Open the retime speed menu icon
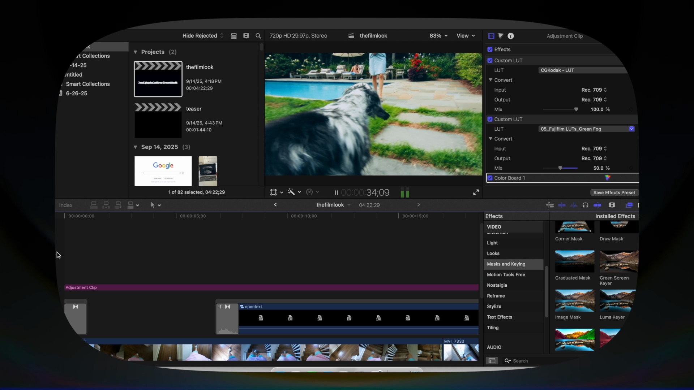Image resolution: width=694 pixels, height=390 pixels. click(312, 192)
